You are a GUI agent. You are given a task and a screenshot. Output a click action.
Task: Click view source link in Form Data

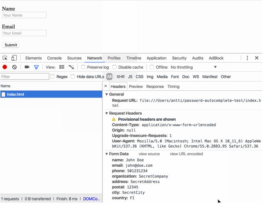pos(149,154)
